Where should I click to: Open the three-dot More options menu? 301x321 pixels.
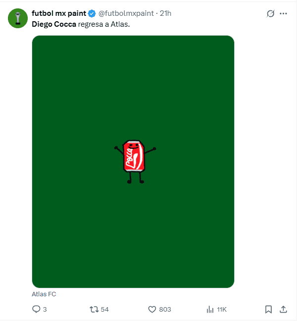click(x=284, y=13)
